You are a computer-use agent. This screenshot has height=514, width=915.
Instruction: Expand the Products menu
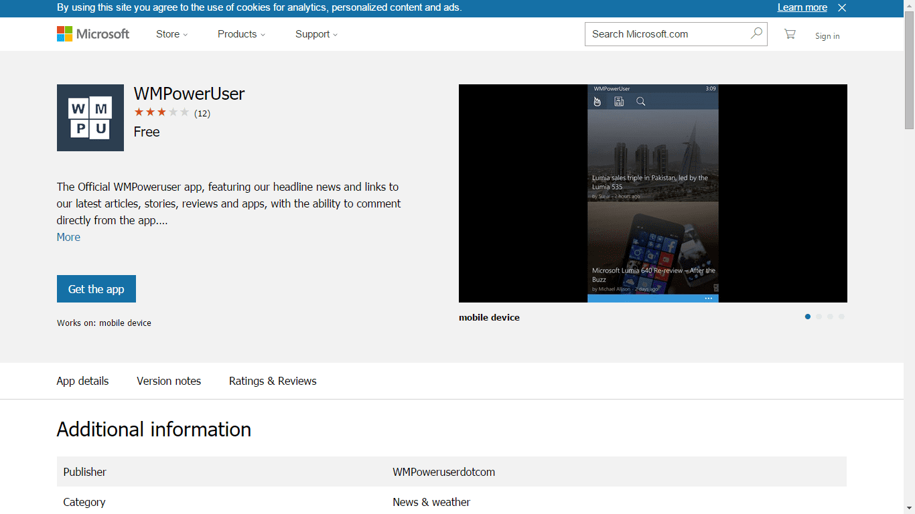(241, 34)
